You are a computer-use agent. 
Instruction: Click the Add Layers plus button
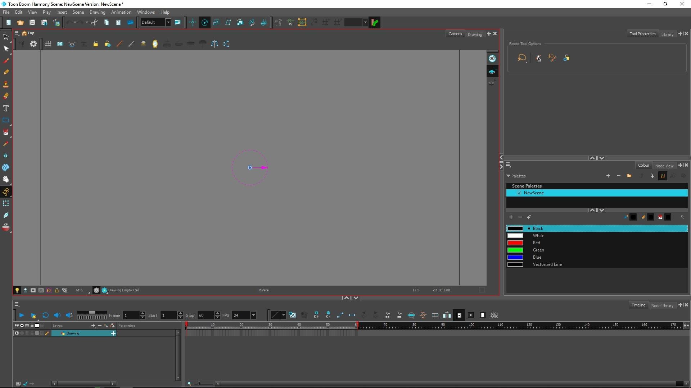coord(93,325)
